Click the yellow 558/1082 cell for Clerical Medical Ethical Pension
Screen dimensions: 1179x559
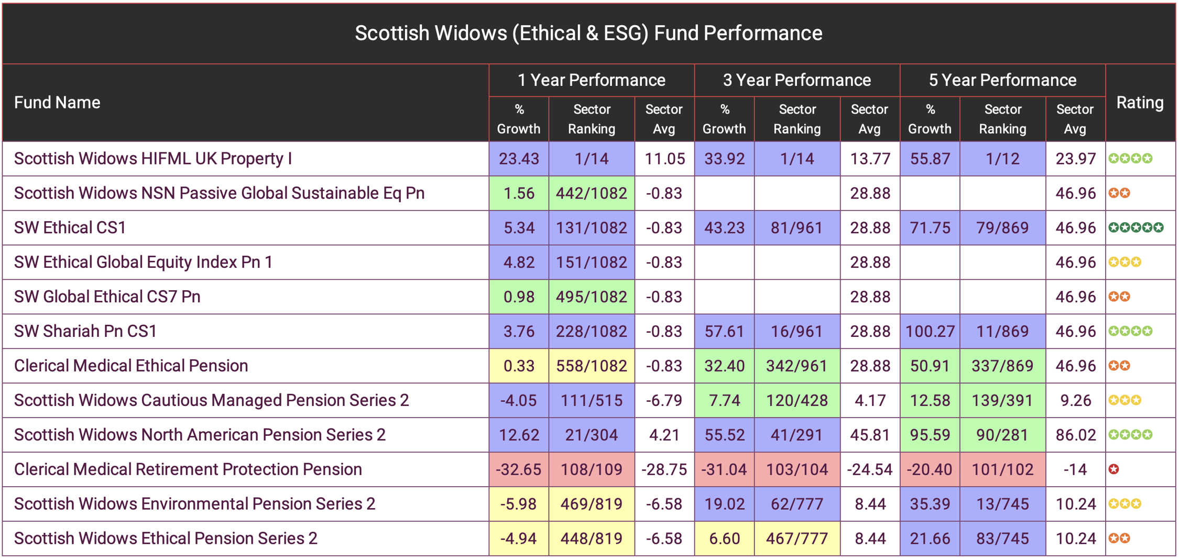tap(591, 366)
